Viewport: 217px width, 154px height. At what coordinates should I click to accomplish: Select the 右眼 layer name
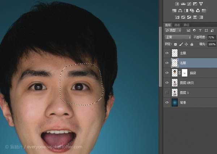pos(183,63)
